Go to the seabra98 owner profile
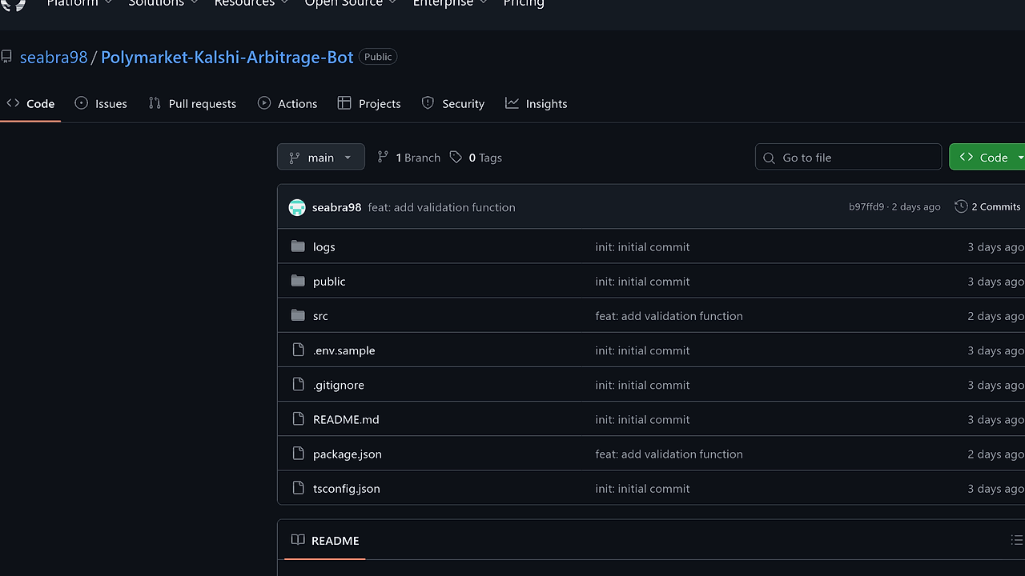 [x=54, y=58]
